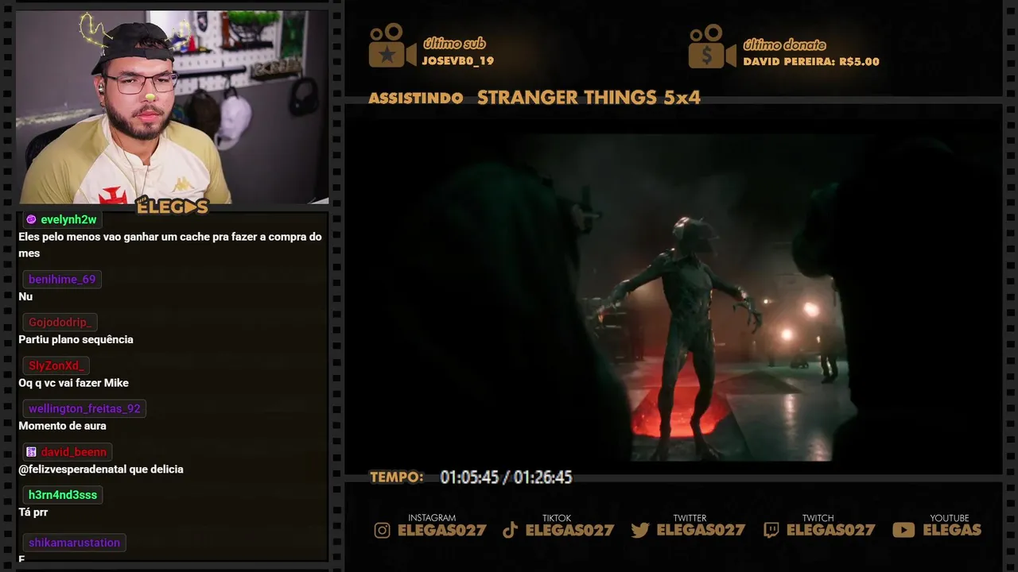This screenshot has width=1018, height=572.
Task: Click the último sub camera star icon
Action: tap(392, 46)
